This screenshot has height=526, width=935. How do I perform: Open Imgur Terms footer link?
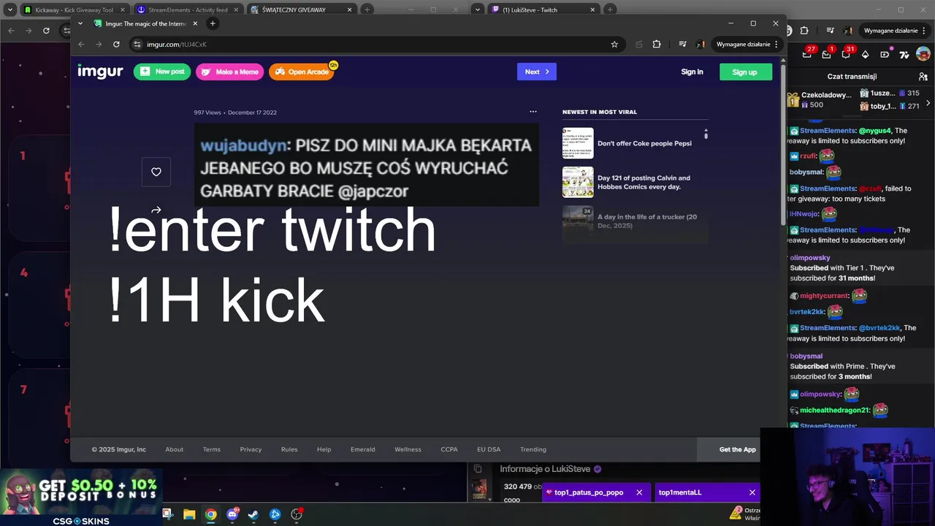[212, 449]
